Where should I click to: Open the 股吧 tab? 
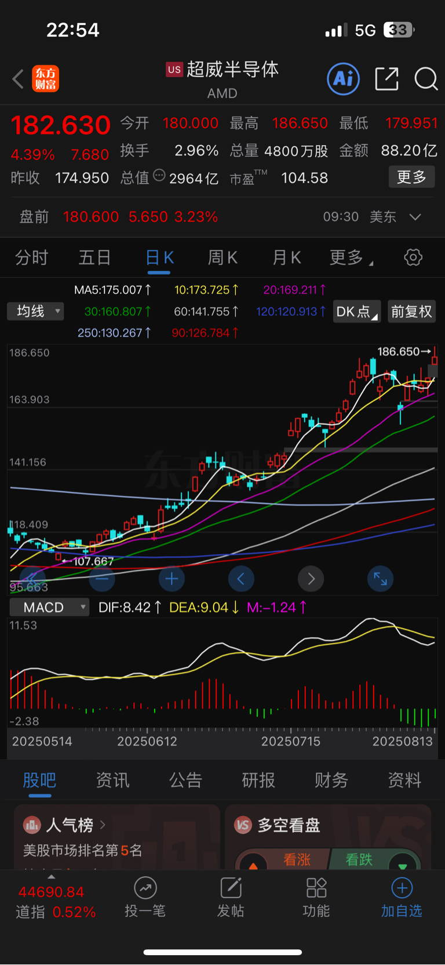[39, 780]
